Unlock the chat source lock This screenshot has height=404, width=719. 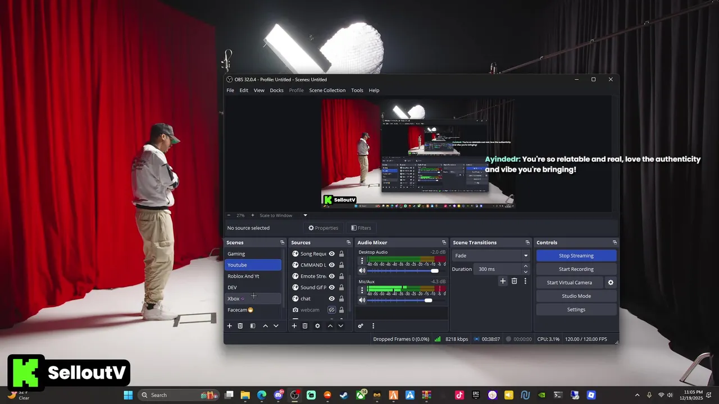pyautogui.click(x=341, y=299)
